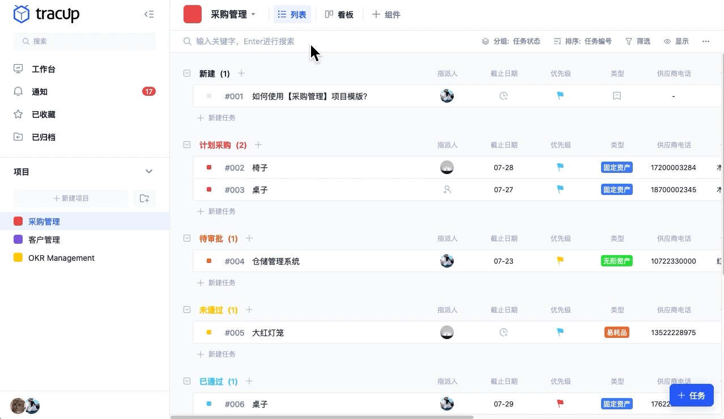Switch to the 看板 board view tab
Viewport: 724px width, 419px height.
pos(339,14)
